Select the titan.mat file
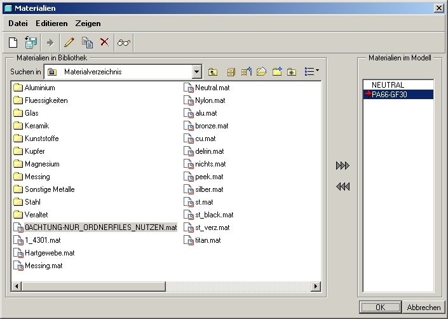The width and height of the screenshot is (448, 319). click(202, 240)
